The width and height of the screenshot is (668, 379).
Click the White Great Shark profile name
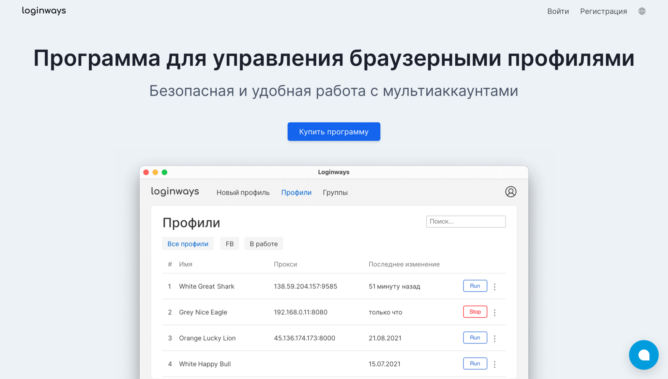206,286
